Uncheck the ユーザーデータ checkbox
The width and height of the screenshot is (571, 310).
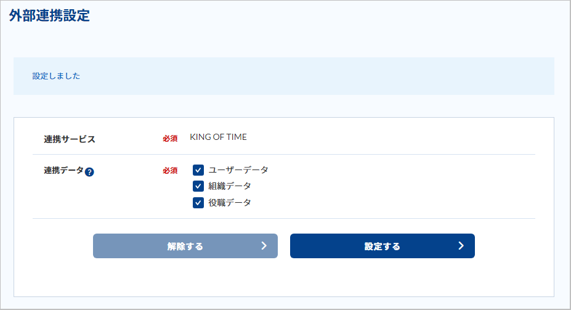pyautogui.click(x=198, y=170)
